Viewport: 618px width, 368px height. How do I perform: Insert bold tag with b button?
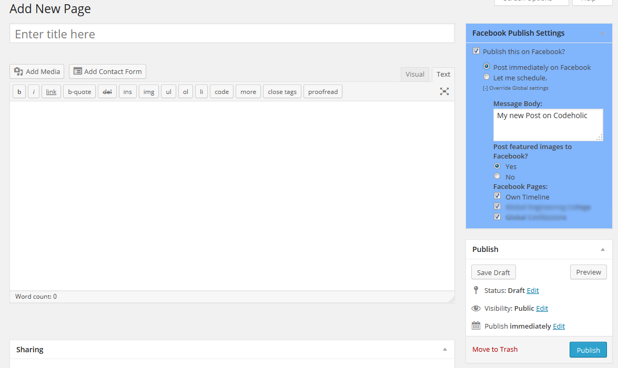coord(19,92)
